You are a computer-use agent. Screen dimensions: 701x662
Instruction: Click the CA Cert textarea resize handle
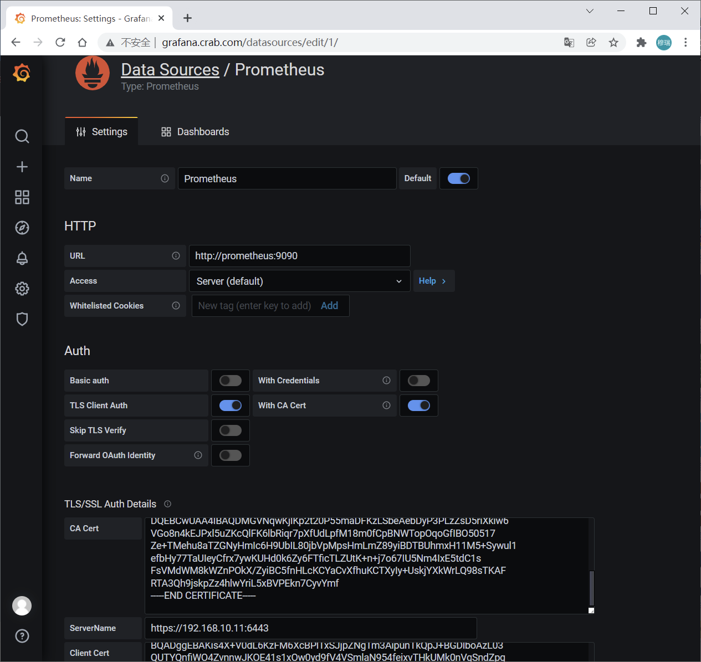(x=591, y=610)
